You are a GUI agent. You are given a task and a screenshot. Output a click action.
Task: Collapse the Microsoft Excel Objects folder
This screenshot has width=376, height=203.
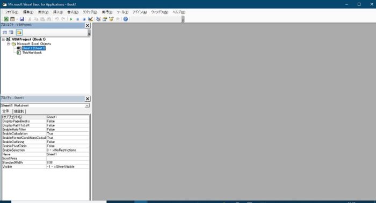pyautogui.click(x=9, y=44)
